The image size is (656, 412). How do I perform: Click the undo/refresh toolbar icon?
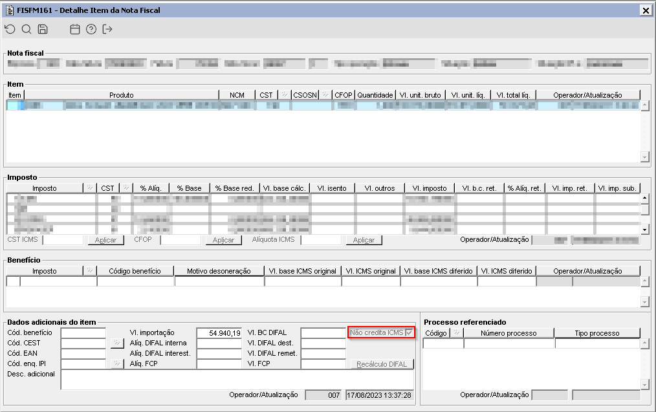click(x=10, y=29)
